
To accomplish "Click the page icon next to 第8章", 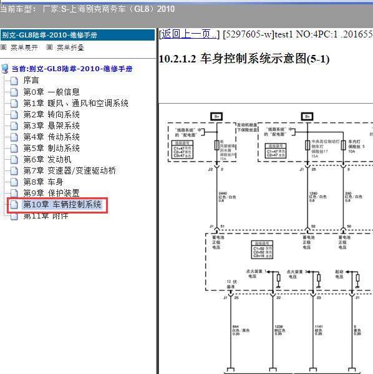I will [14, 182].
